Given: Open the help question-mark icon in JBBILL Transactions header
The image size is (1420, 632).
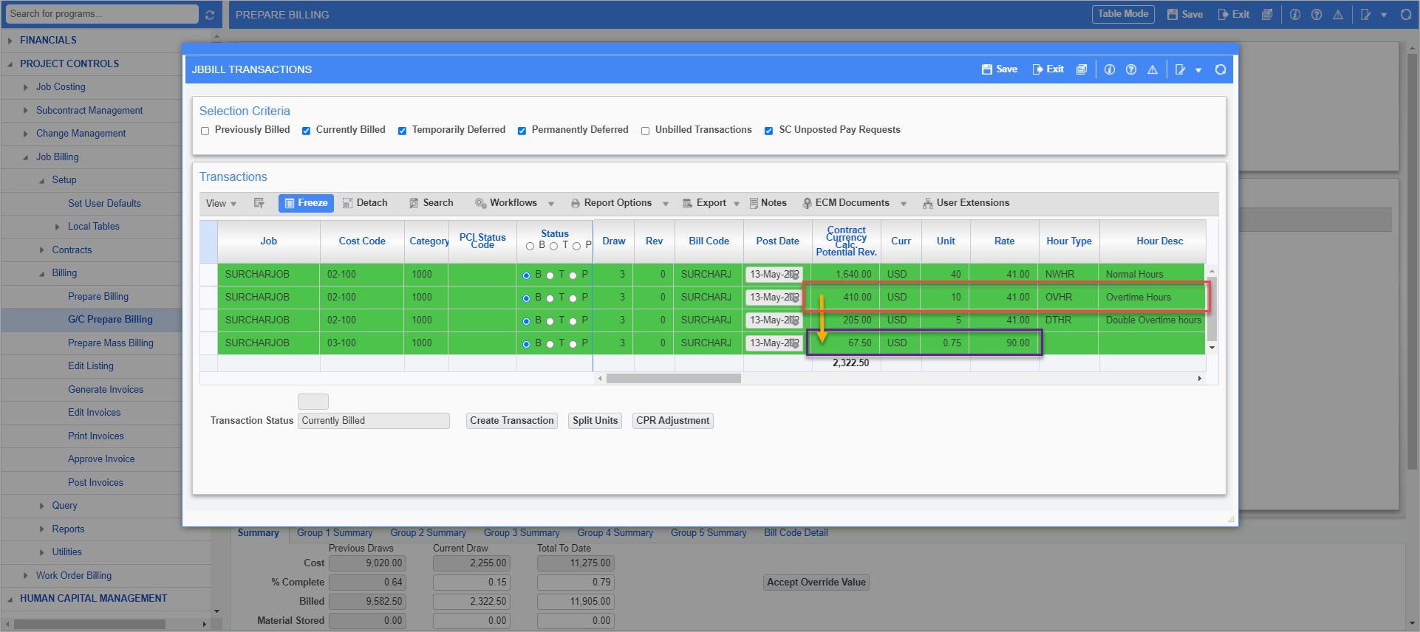Looking at the screenshot, I should click(x=1131, y=69).
